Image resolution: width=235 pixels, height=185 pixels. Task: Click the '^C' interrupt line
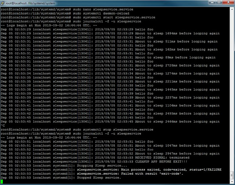coord(3,126)
